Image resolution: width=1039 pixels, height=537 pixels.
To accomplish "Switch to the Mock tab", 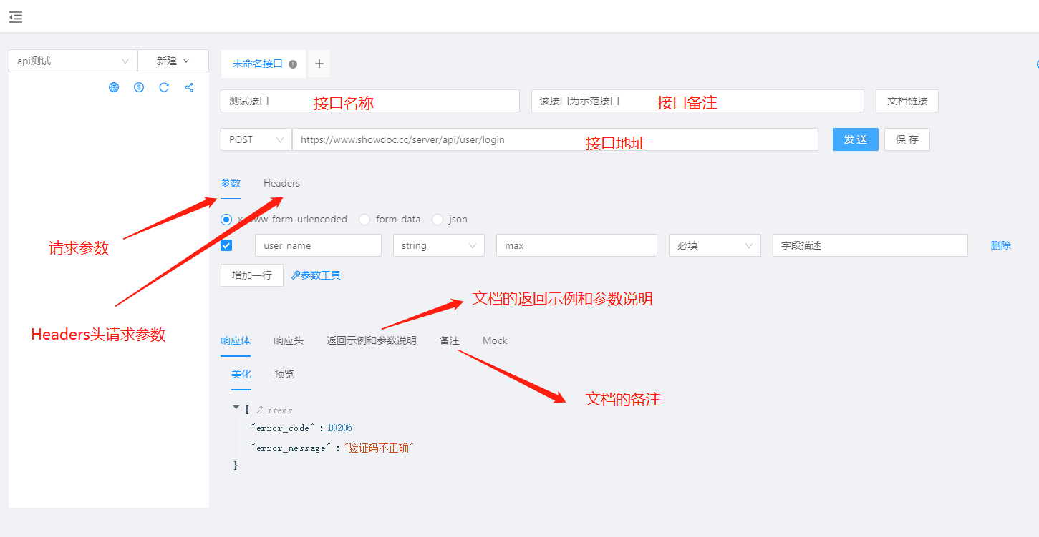I will (x=494, y=340).
